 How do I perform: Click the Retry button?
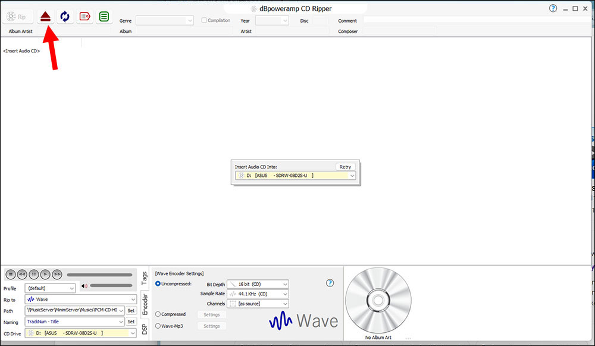click(x=345, y=167)
